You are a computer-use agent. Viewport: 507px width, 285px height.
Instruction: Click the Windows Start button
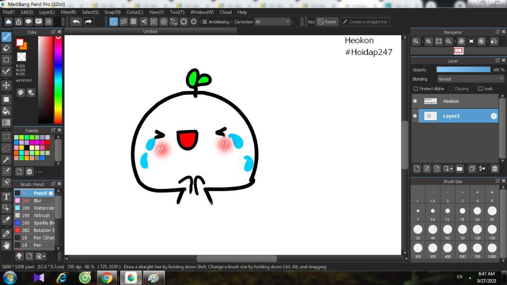10,278
